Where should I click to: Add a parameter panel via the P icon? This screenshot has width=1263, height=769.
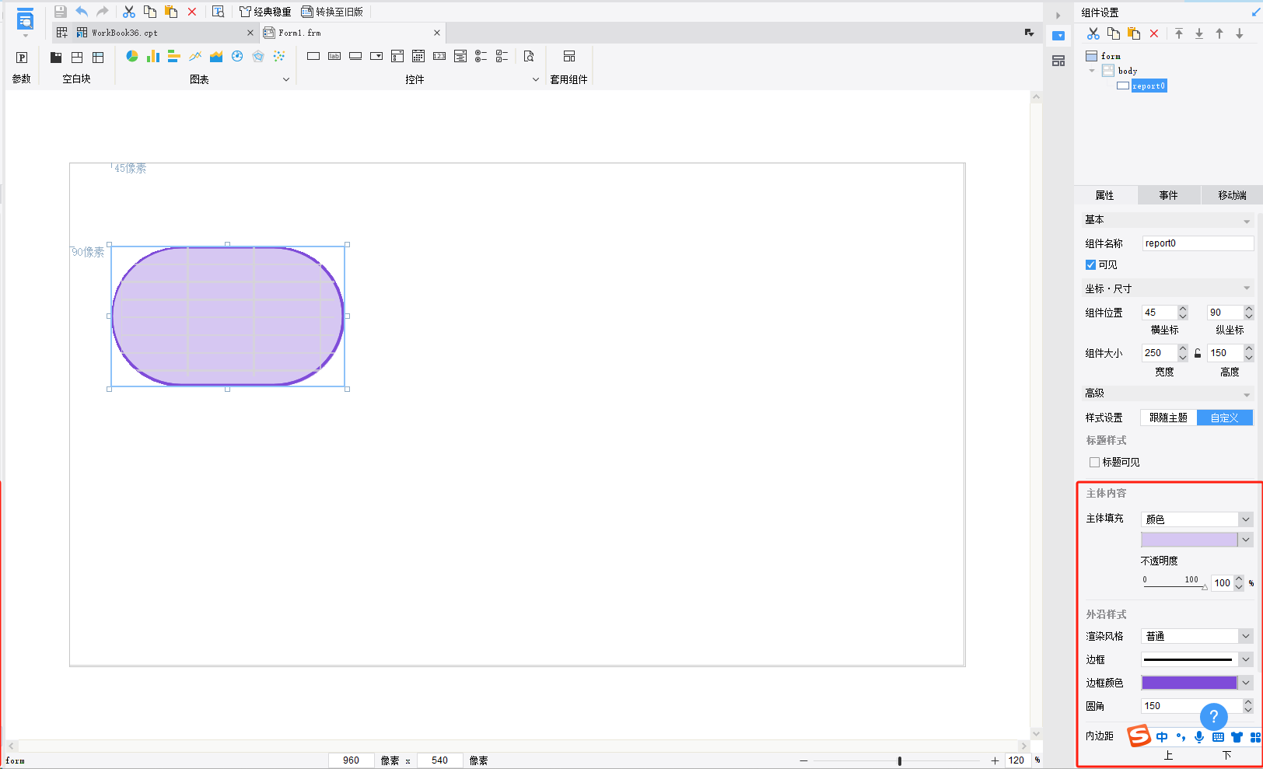(22, 58)
